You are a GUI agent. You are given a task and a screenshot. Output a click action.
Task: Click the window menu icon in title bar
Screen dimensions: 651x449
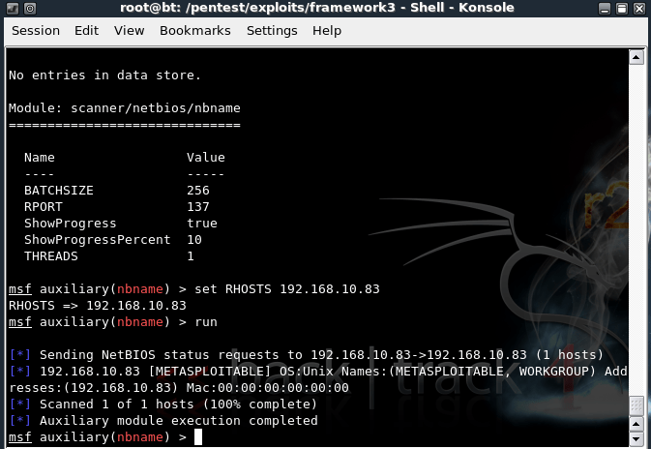coord(13,8)
